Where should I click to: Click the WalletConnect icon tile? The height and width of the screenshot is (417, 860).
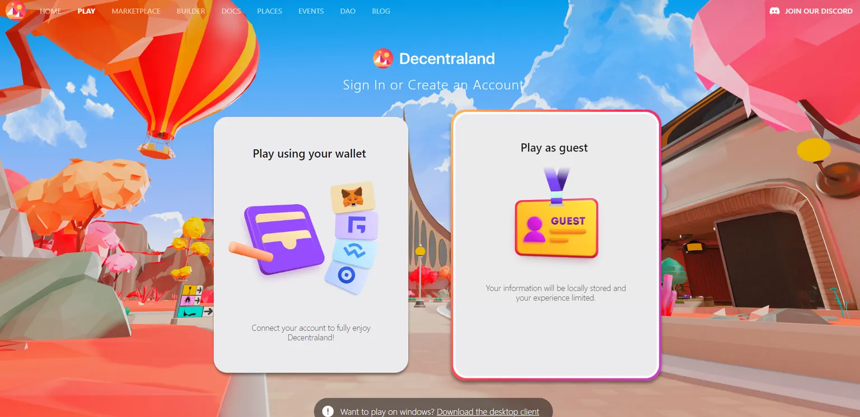[354, 252]
